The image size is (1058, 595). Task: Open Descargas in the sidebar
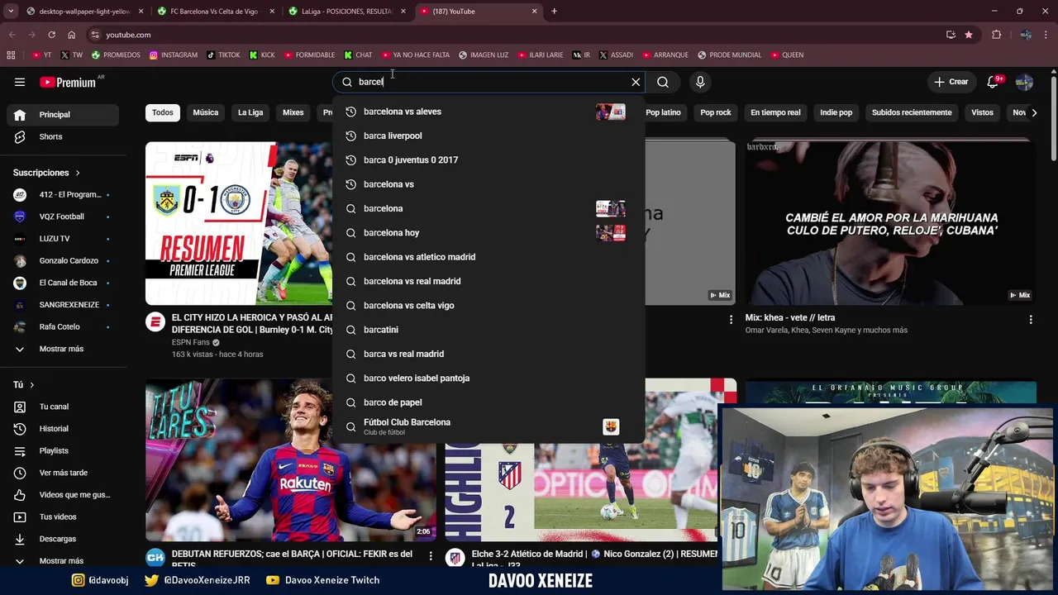click(x=63, y=539)
